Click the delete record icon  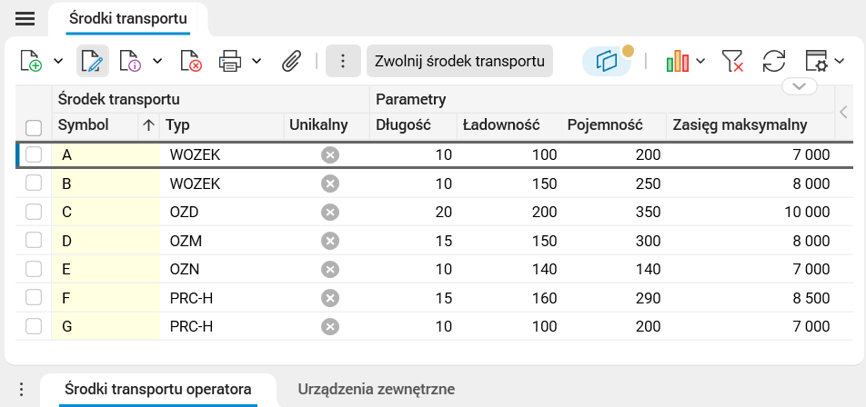point(190,61)
